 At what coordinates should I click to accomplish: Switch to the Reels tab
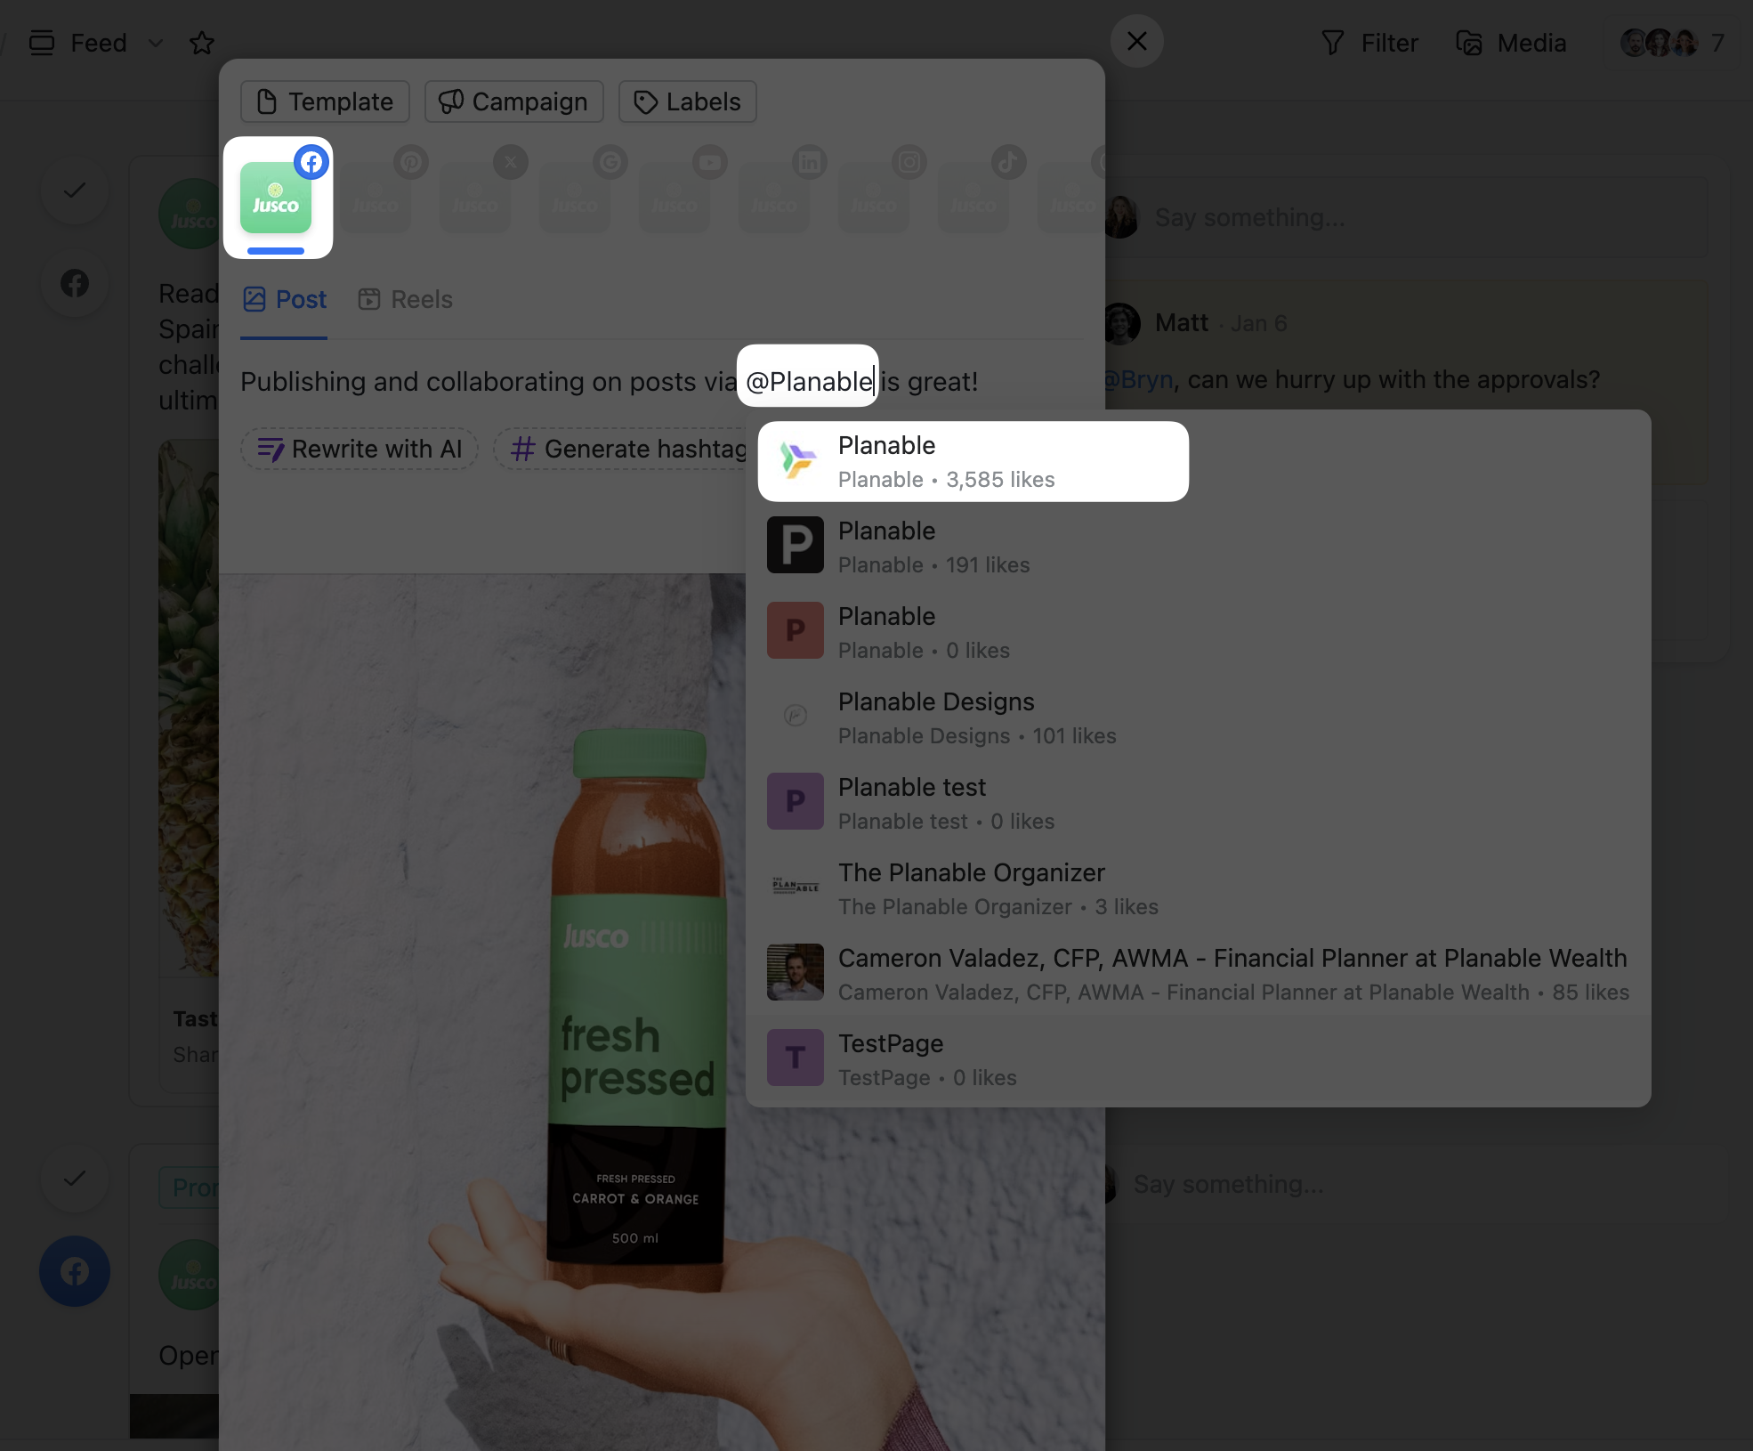coord(406,299)
